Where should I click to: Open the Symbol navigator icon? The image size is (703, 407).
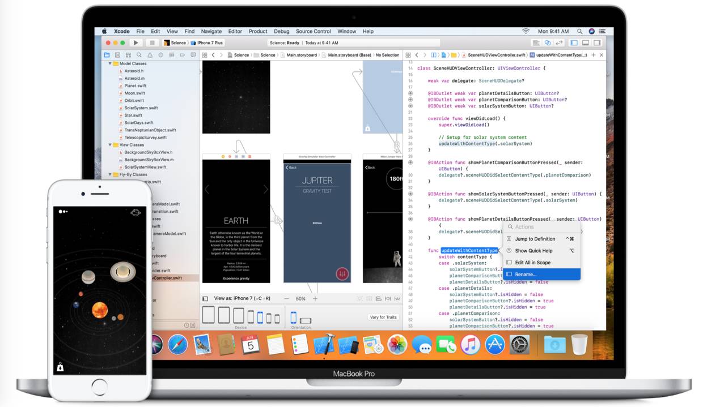[x=128, y=55]
